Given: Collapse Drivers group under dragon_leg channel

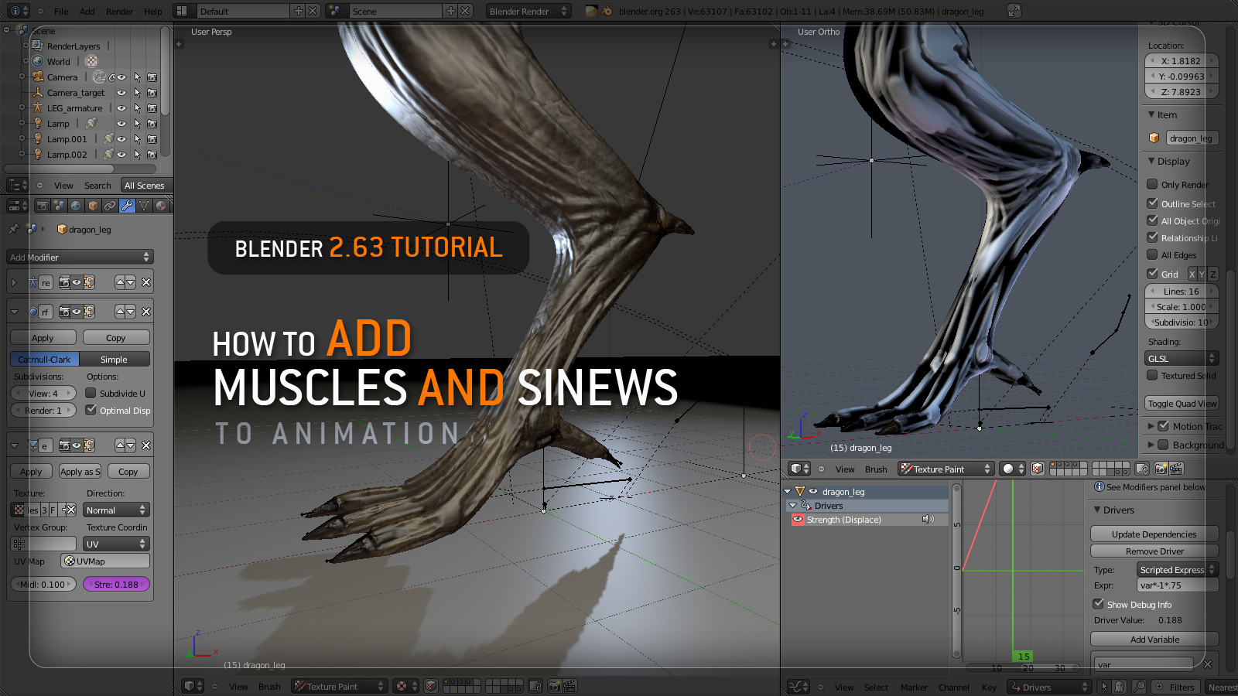Looking at the screenshot, I should tap(792, 506).
